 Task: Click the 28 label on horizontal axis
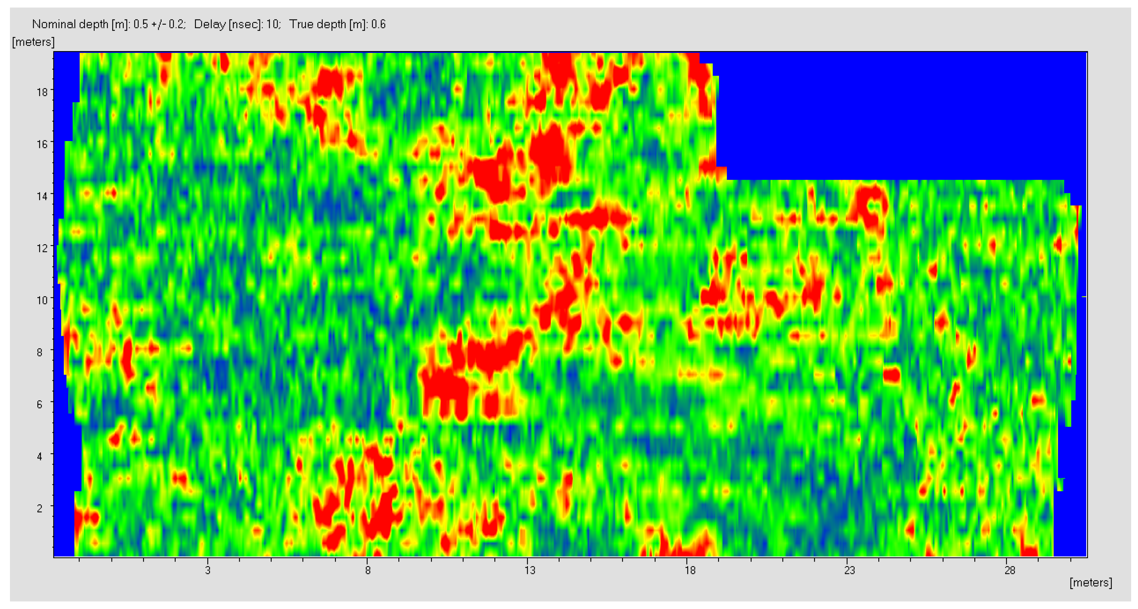(x=1009, y=570)
